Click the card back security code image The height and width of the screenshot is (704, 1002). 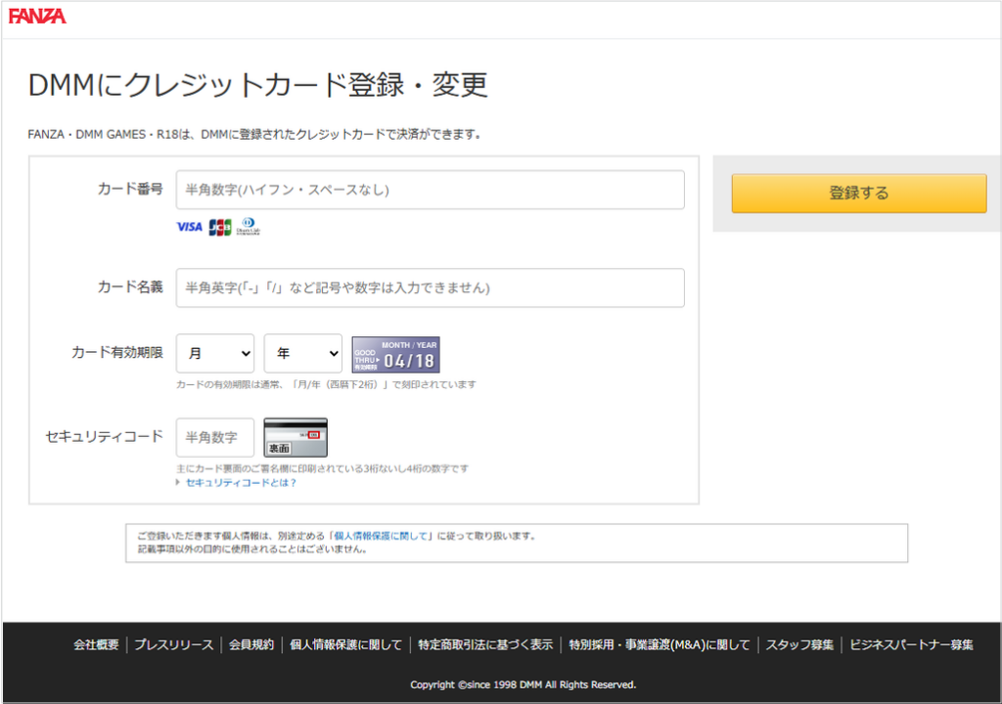point(296,438)
